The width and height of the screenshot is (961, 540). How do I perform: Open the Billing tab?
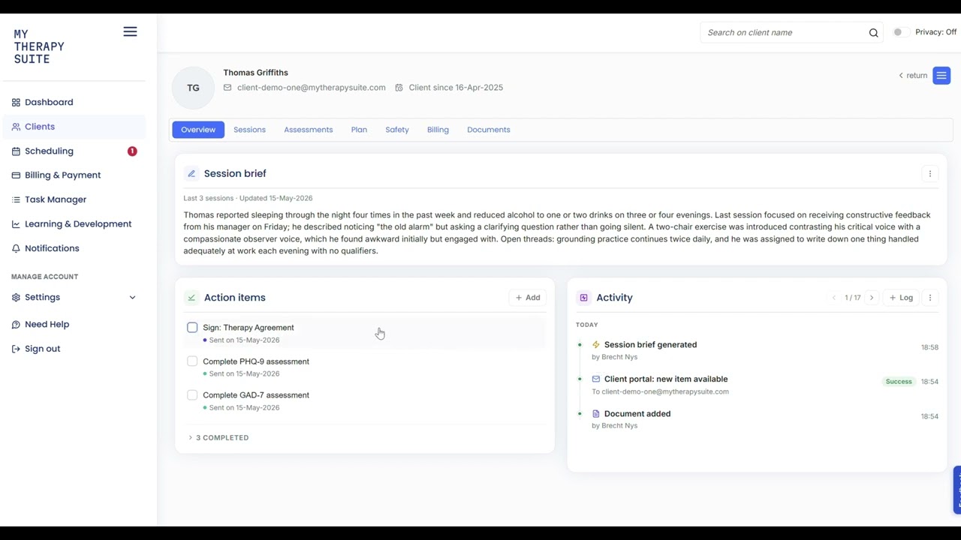pos(438,130)
